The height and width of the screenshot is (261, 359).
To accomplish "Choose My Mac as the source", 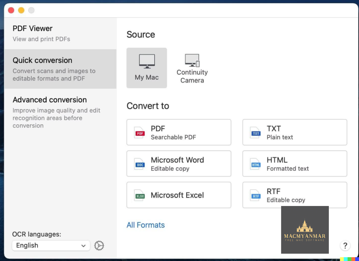I will [x=147, y=68].
